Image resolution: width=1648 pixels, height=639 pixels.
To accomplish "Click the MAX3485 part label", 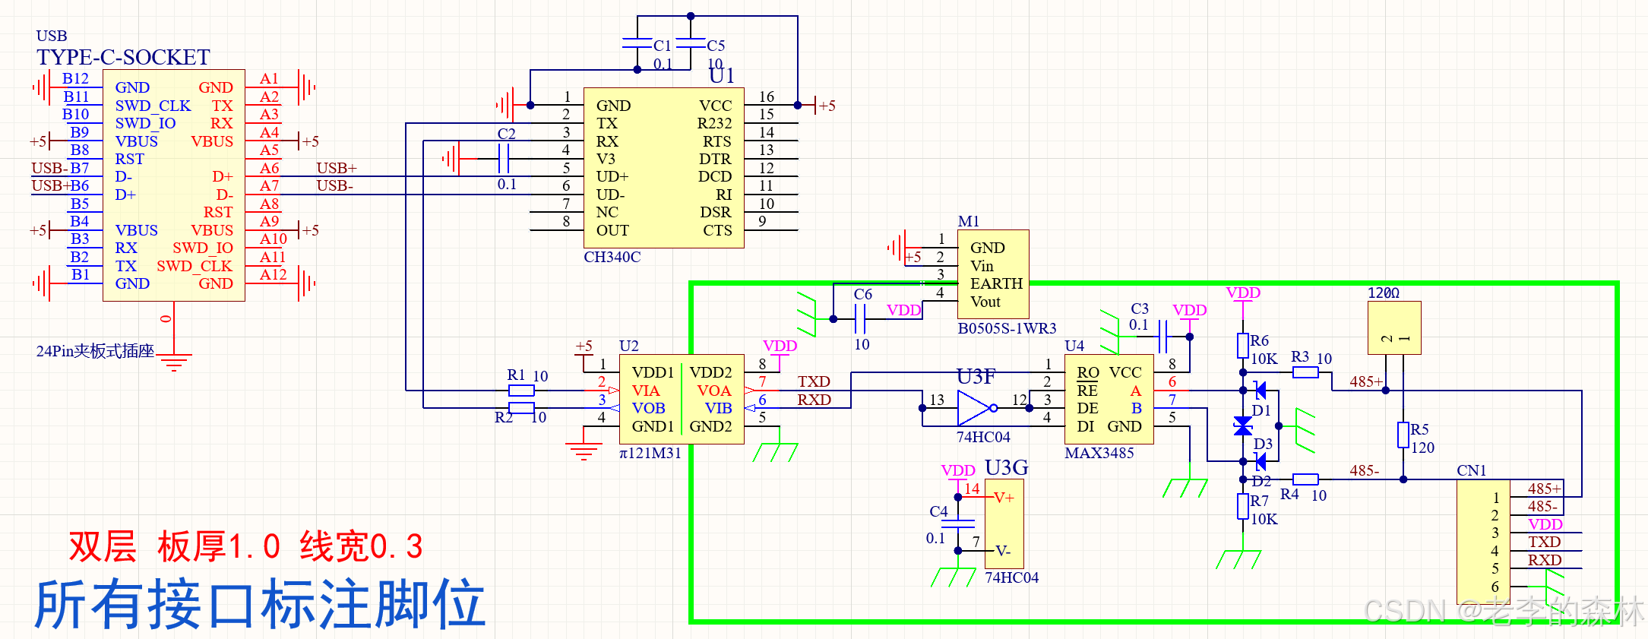I will (1099, 453).
